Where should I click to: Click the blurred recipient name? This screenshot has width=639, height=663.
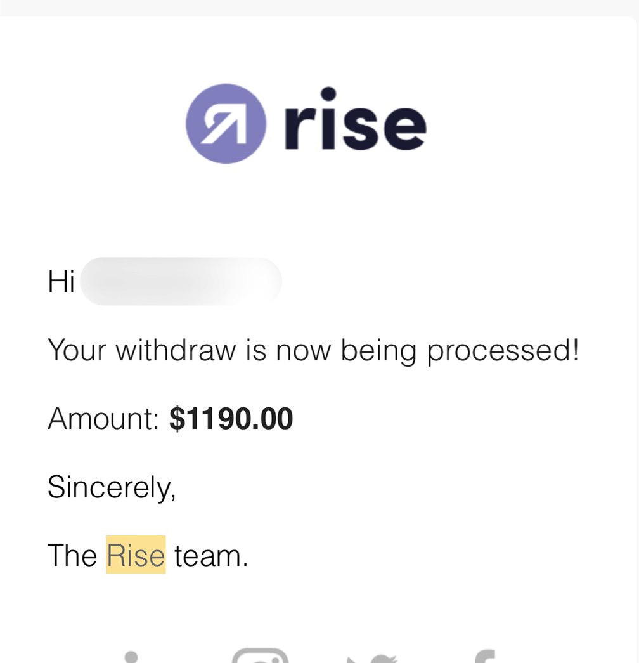click(181, 281)
